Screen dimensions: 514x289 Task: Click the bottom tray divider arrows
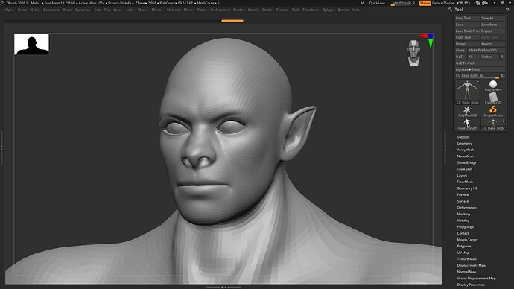click(223, 288)
